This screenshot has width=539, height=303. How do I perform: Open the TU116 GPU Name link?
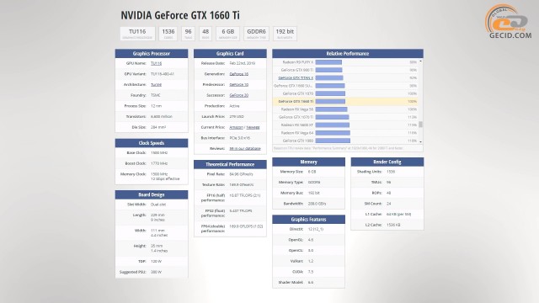[x=156, y=64]
